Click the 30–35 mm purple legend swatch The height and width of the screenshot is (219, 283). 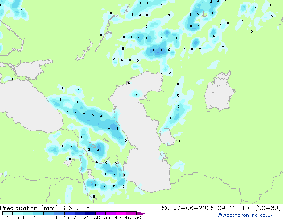(x=100, y=213)
